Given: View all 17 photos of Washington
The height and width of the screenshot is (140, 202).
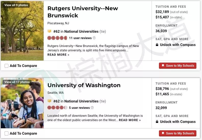Looking at the screenshot, I should coord(17,82).
